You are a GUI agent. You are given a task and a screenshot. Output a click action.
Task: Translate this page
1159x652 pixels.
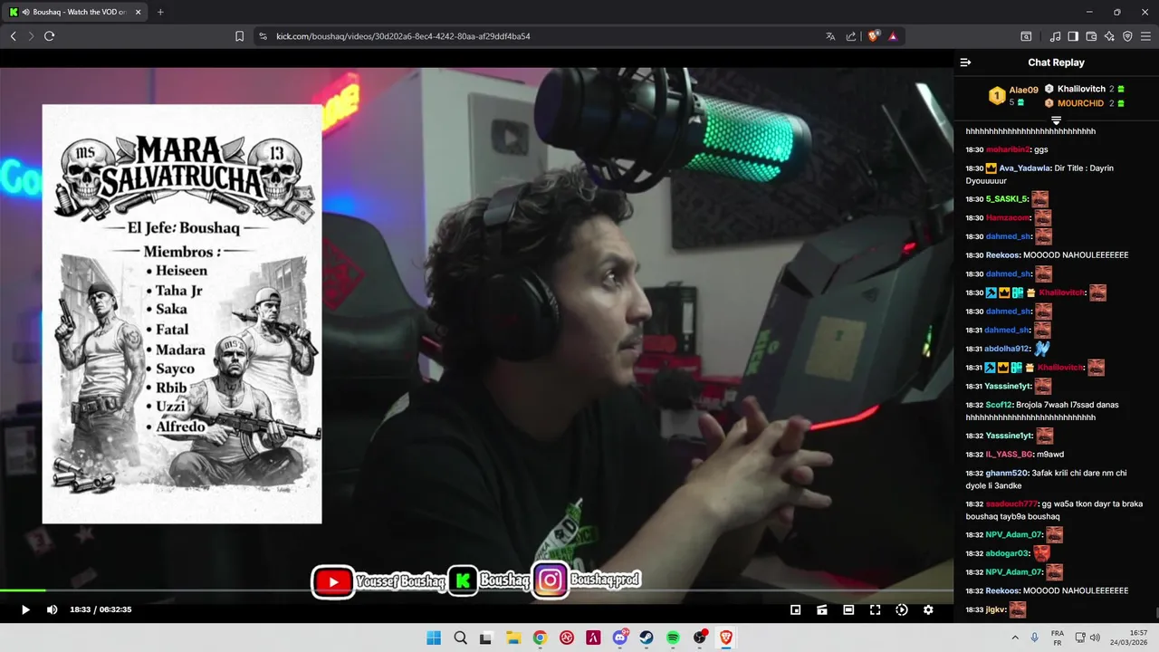[x=830, y=36]
